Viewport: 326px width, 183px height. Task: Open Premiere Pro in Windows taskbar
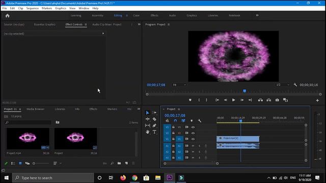[x=170, y=177]
